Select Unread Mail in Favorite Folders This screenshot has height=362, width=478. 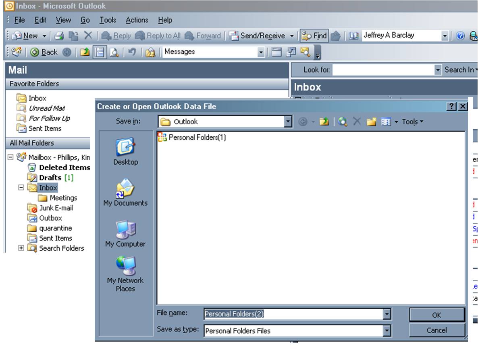[x=47, y=108]
